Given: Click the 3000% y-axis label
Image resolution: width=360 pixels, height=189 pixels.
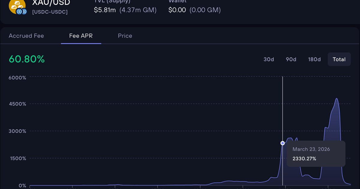Looking at the screenshot, I should coord(18,131).
